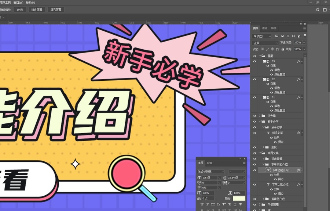330x211 pixels.
Task: Hide the 形状 group
Action: 255,147
